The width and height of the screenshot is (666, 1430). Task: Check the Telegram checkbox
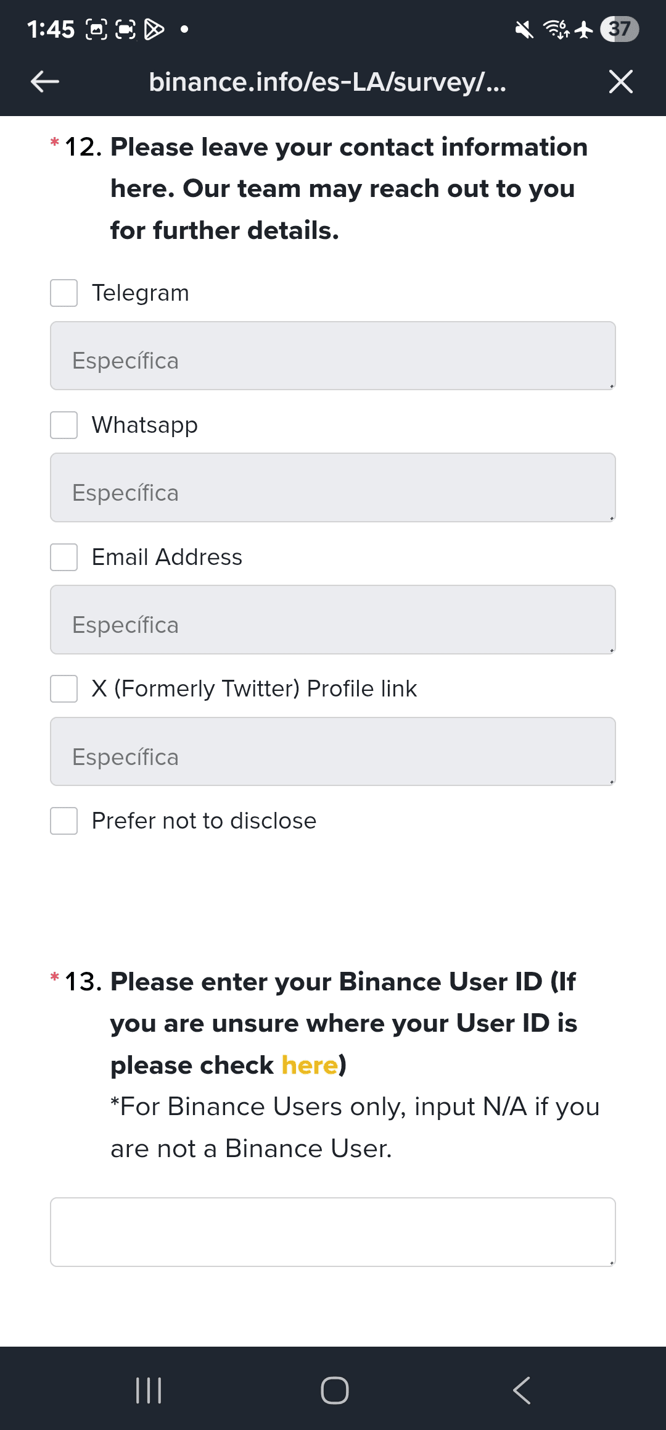[x=64, y=293]
